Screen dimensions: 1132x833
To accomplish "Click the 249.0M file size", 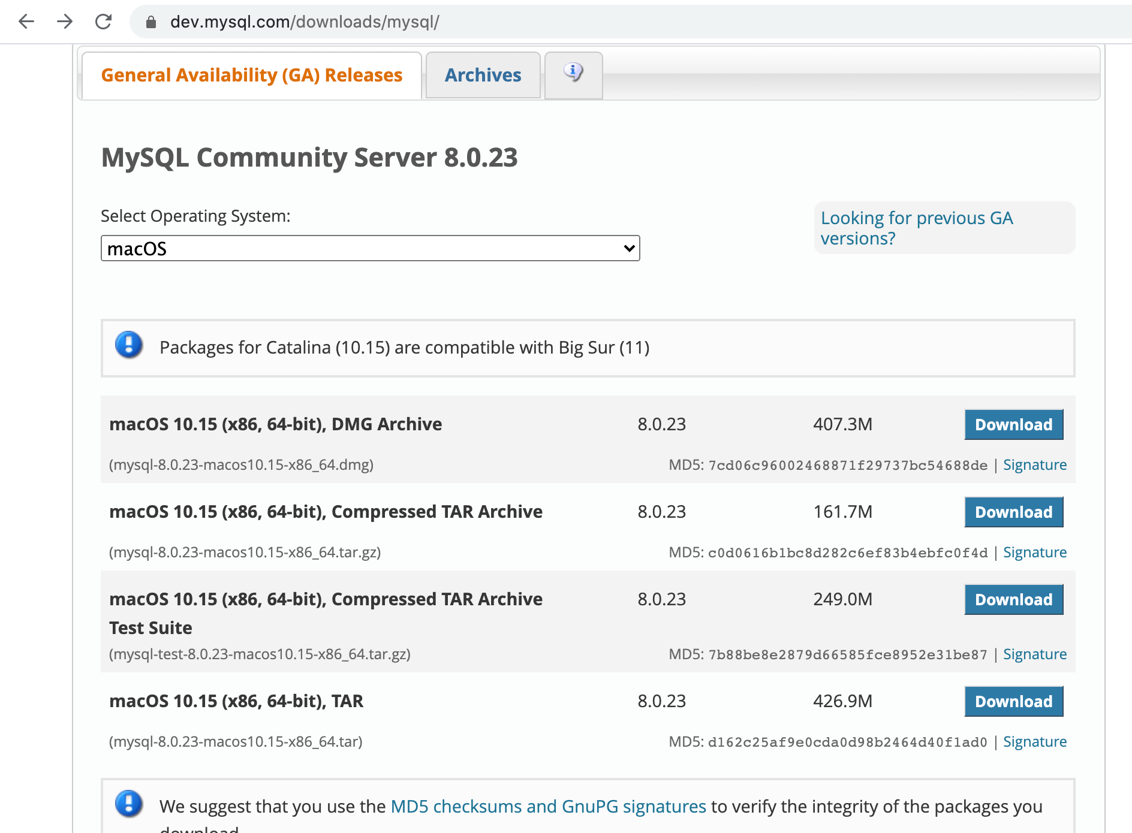I will [x=842, y=599].
